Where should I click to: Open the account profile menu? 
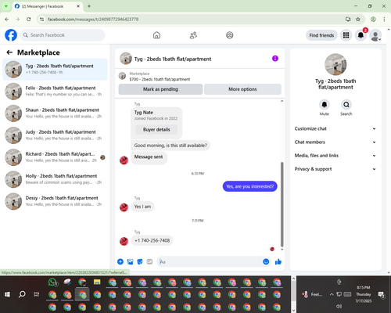tap(375, 35)
